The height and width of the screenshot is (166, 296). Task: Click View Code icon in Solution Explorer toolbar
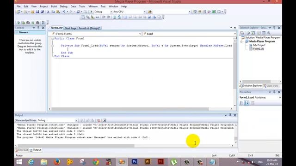259,33
